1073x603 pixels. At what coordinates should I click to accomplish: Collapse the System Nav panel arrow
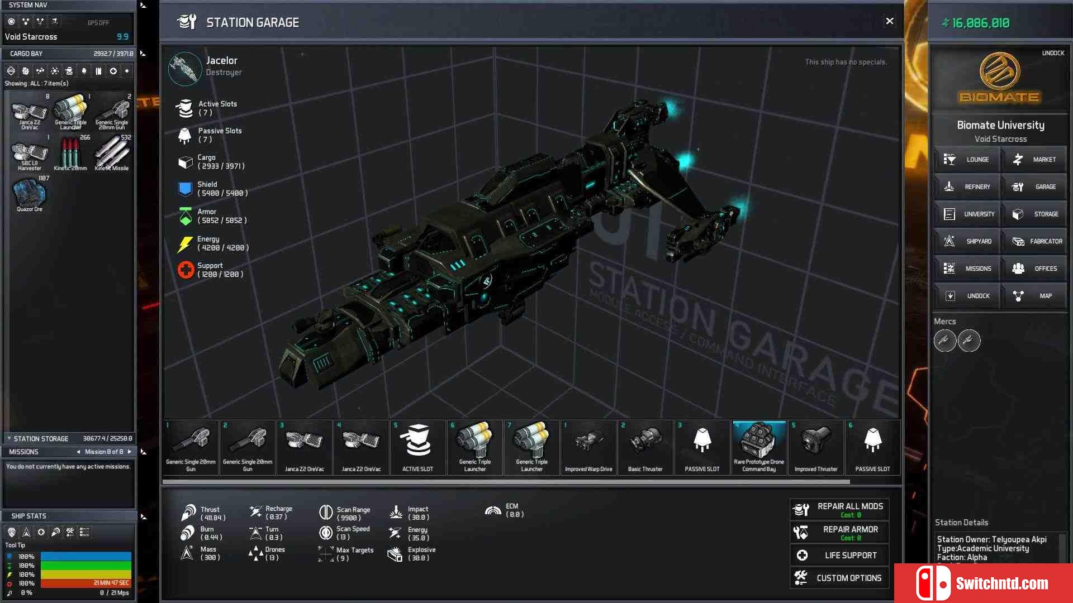(143, 5)
